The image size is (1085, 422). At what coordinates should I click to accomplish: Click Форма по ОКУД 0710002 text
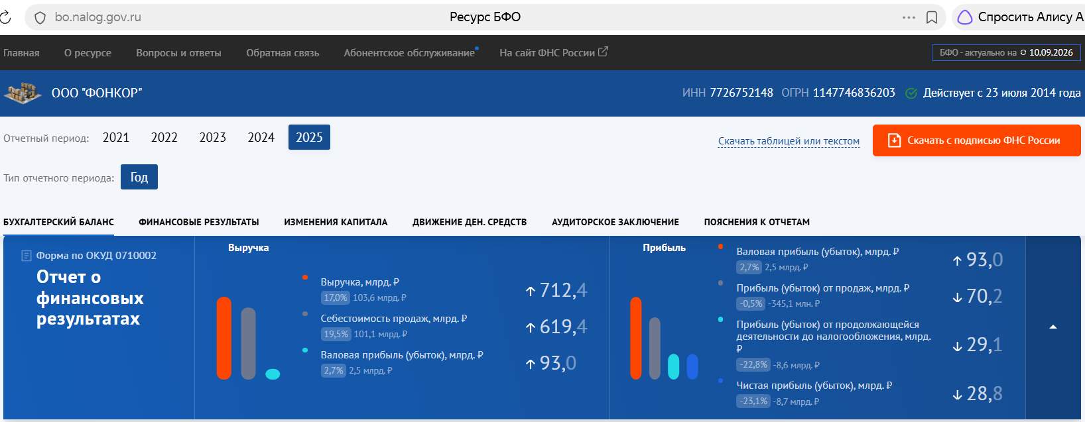click(96, 256)
